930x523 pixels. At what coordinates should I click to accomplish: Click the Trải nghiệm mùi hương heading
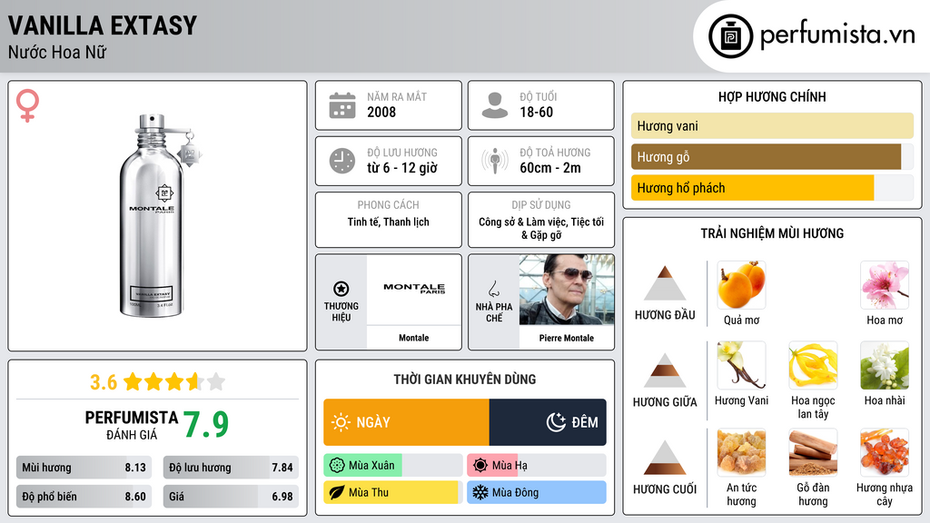772,233
